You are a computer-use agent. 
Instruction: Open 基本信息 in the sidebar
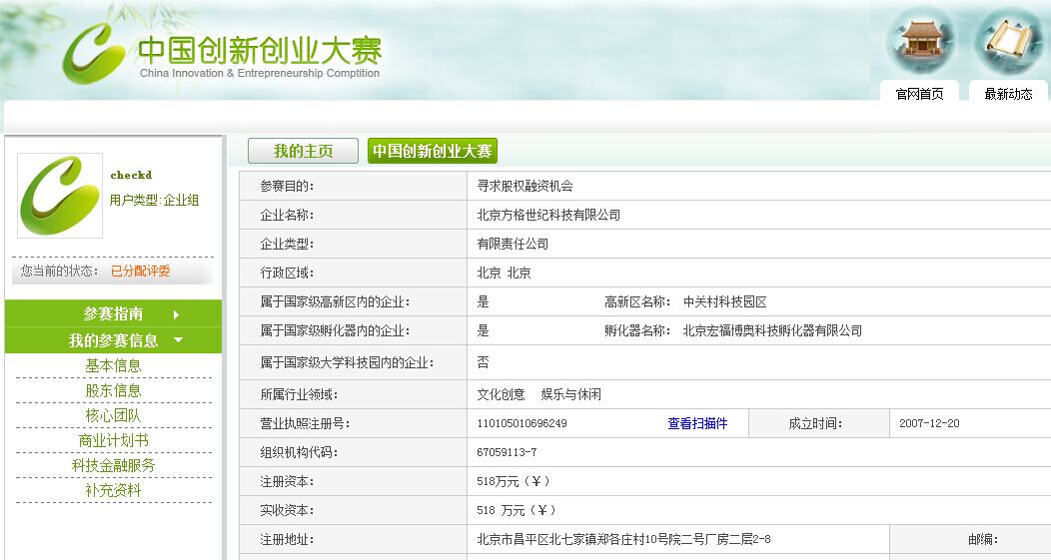click(x=113, y=365)
